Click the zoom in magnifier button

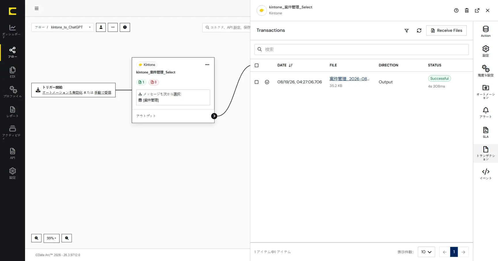37,238
